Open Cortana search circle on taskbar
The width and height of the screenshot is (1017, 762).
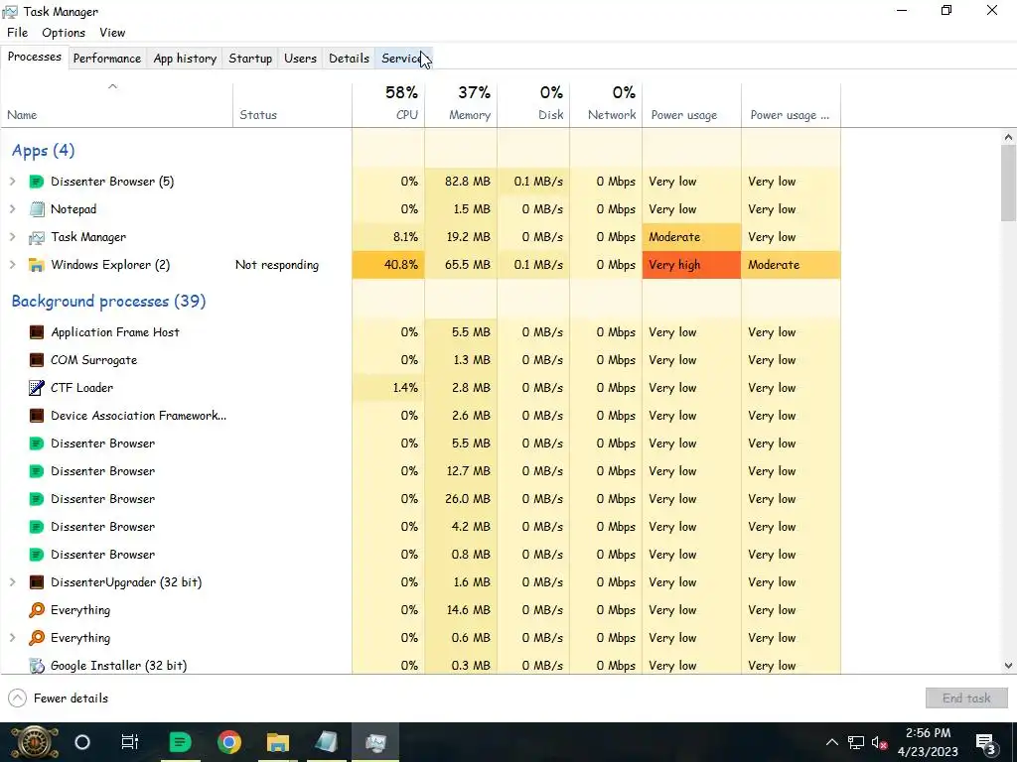pos(82,742)
